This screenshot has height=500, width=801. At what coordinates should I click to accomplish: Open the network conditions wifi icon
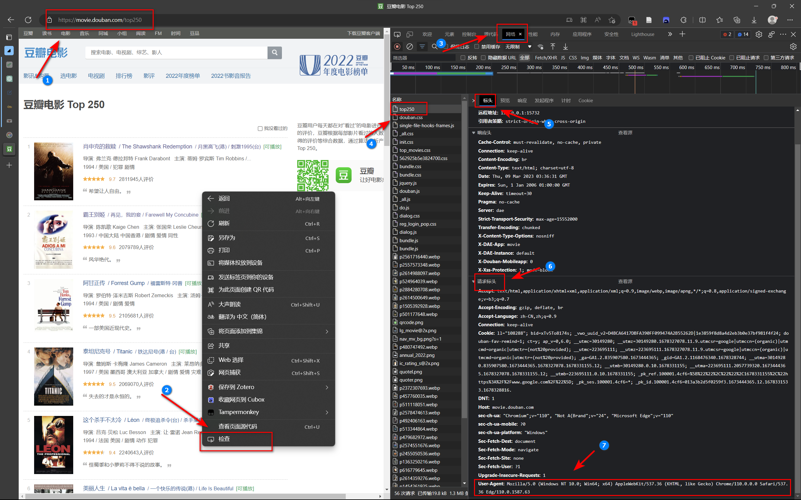[x=540, y=47]
